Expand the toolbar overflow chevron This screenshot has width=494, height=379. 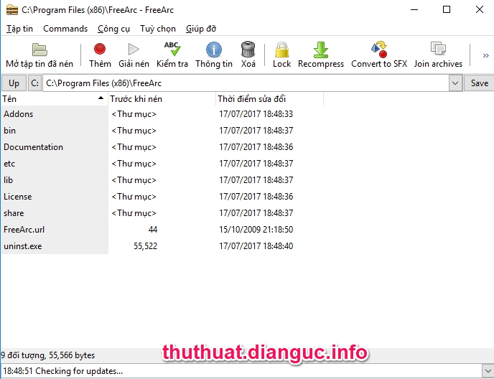click(x=486, y=56)
